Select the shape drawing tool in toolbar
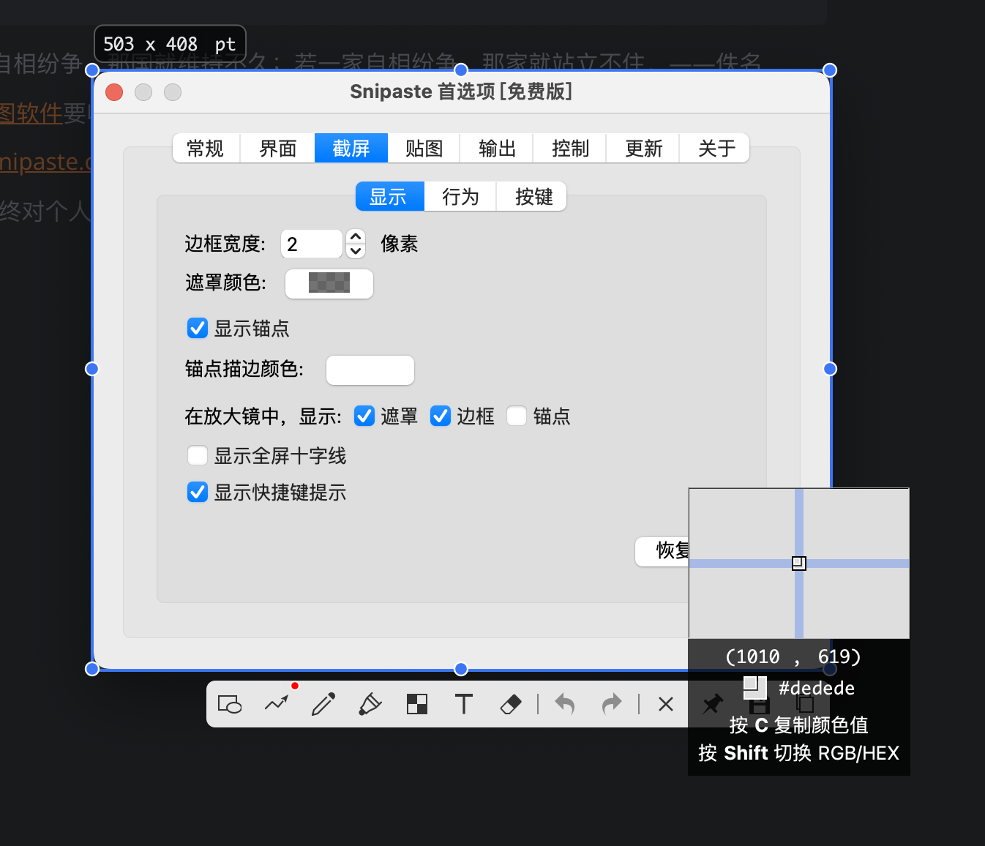This screenshot has height=846, width=985. pos(230,704)
